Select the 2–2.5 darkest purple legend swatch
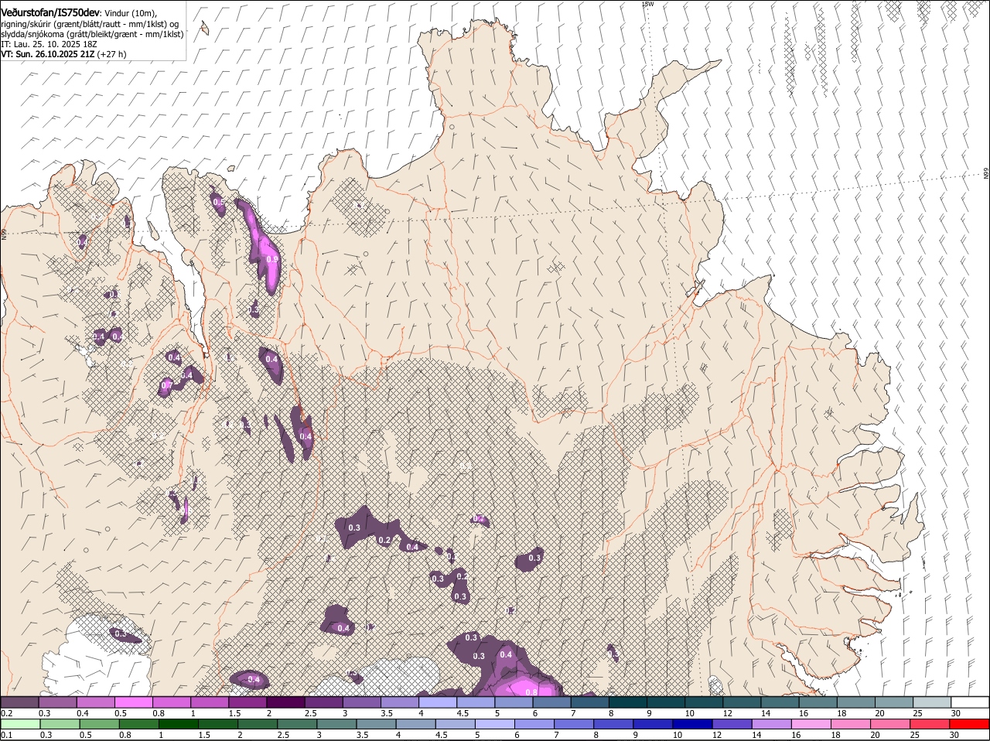990x741 pixels. tap(285, 702)
